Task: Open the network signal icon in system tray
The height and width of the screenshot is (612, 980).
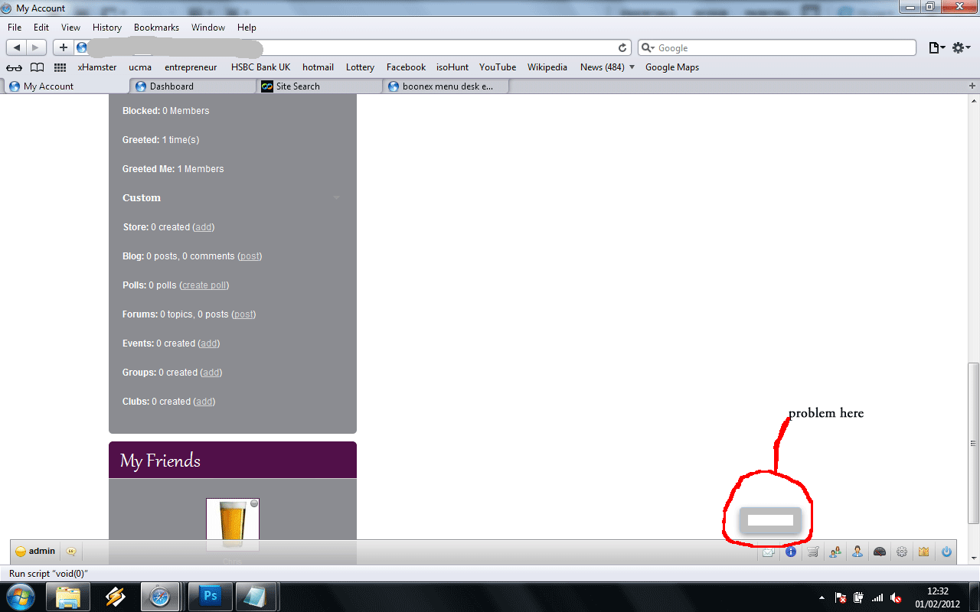Action: [877, 597]
